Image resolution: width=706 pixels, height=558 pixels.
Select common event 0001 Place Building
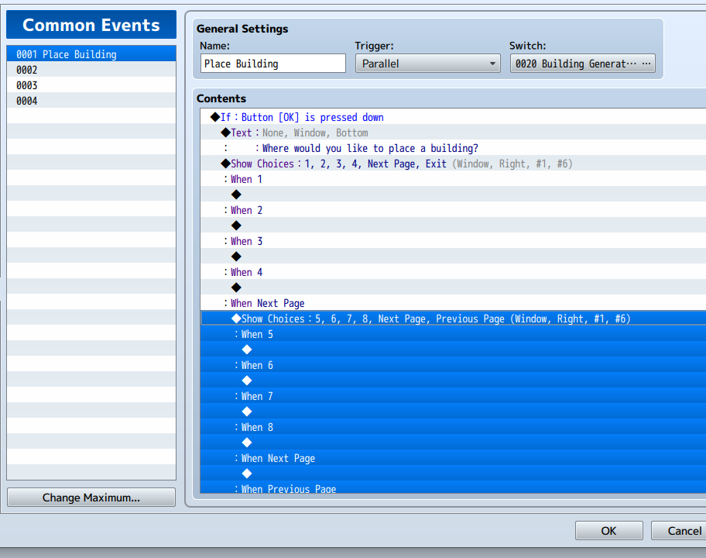[x=91, y=54]
